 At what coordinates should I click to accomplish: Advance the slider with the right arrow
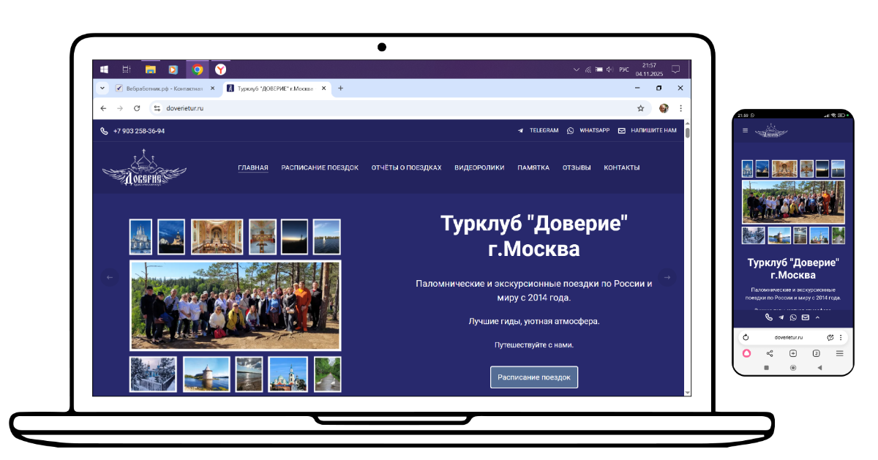pyautogui.click(x=666, y=277)
